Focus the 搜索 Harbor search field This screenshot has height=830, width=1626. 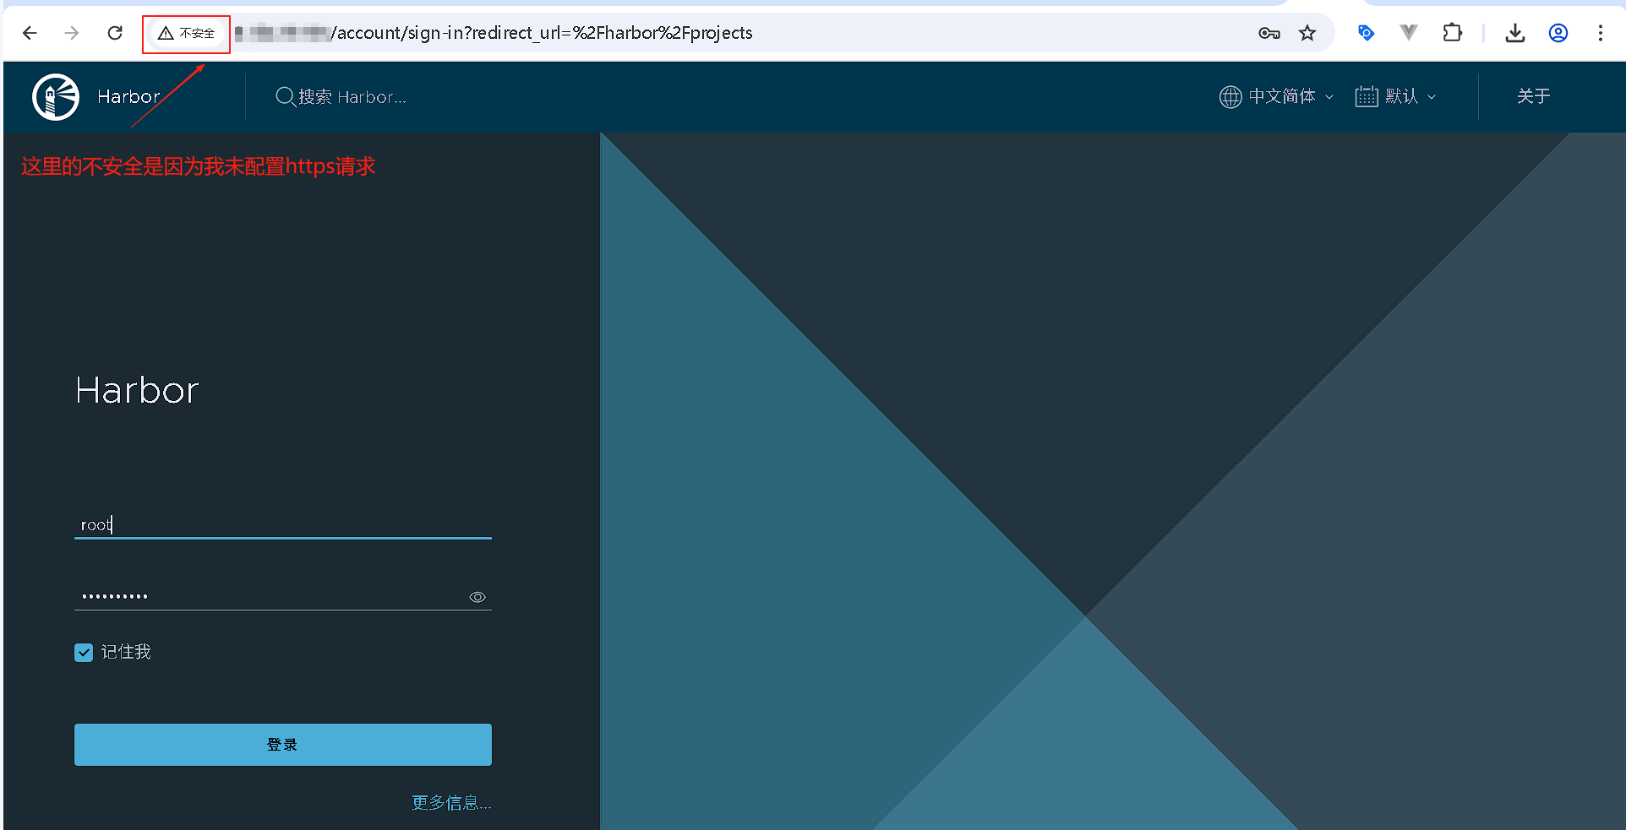[x=352, y=97]
